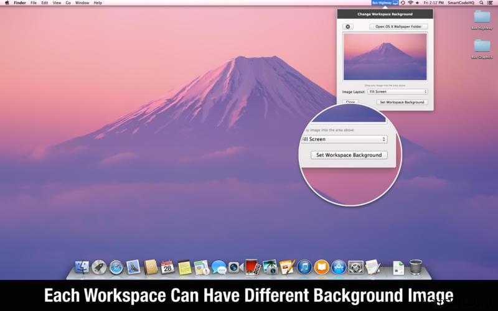
Task: Click the Bus Highway workspace menu bar item
Action: tap(385, 2)
